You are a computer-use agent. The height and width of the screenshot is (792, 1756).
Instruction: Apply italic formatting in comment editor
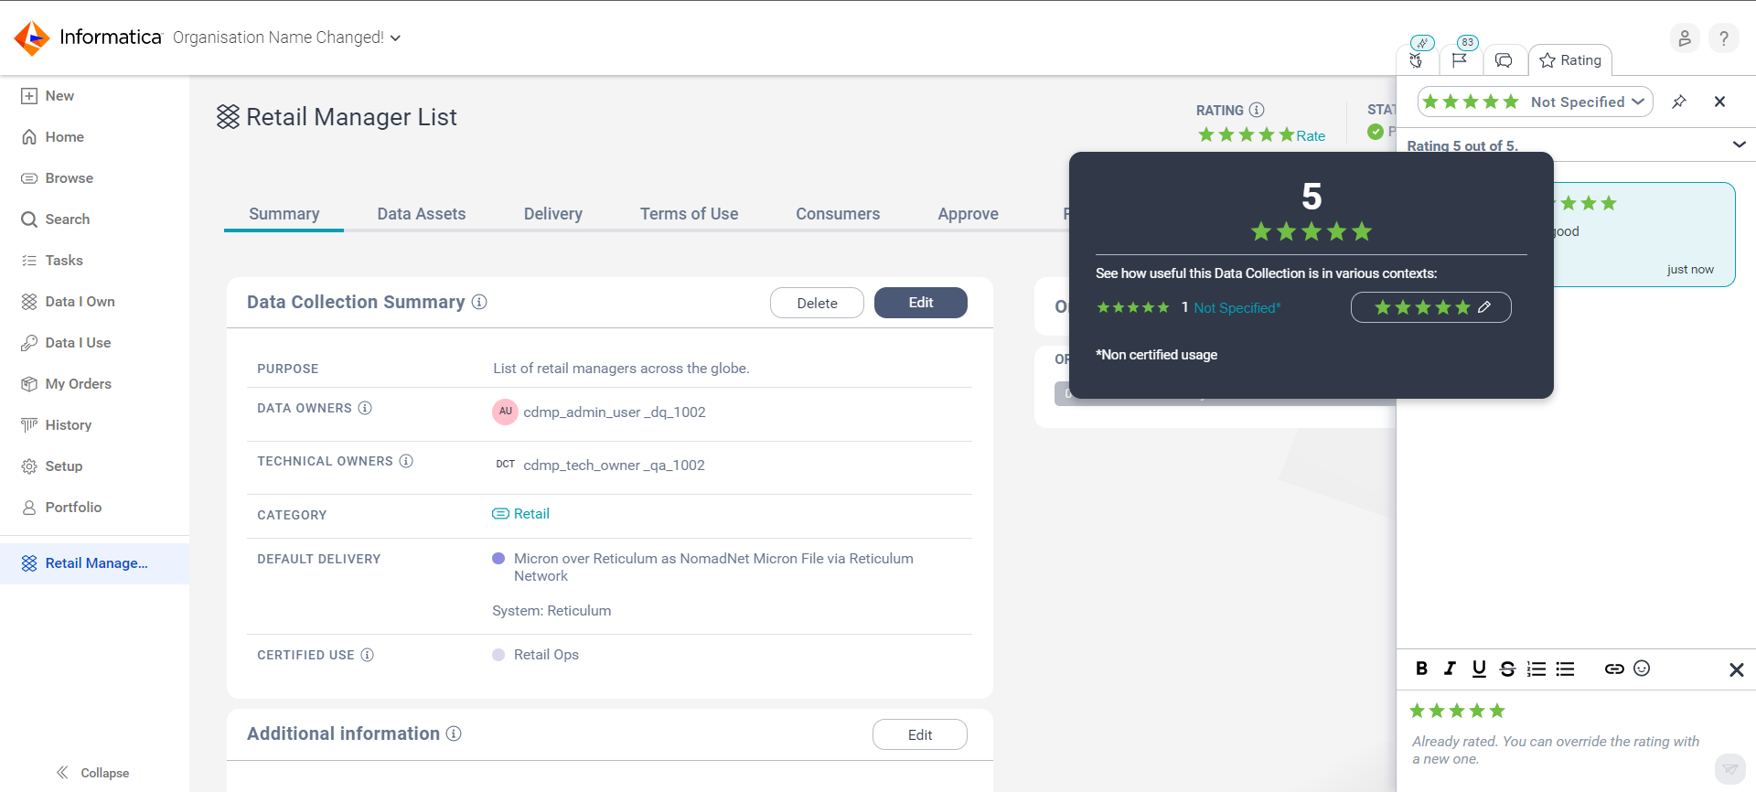coord(1450,669)
